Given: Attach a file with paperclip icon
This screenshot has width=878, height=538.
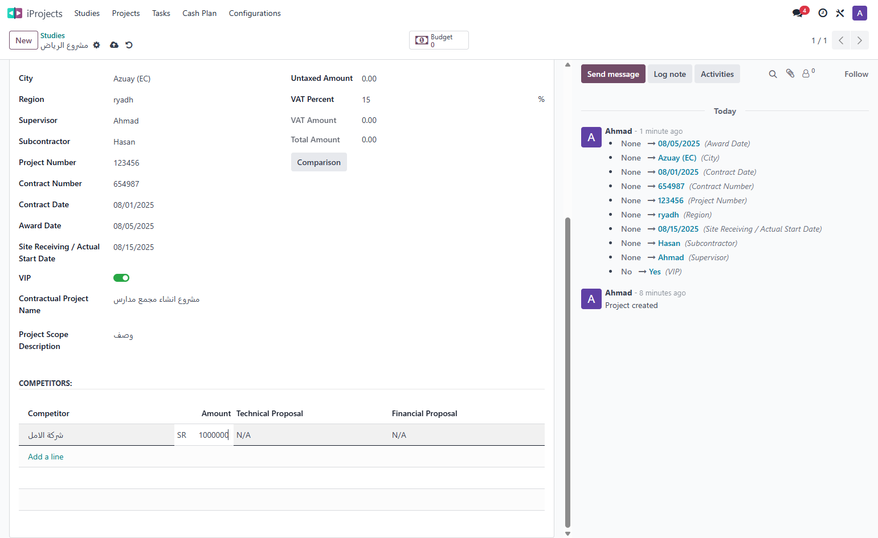Looking at the screenshot, I should [790, 73].
